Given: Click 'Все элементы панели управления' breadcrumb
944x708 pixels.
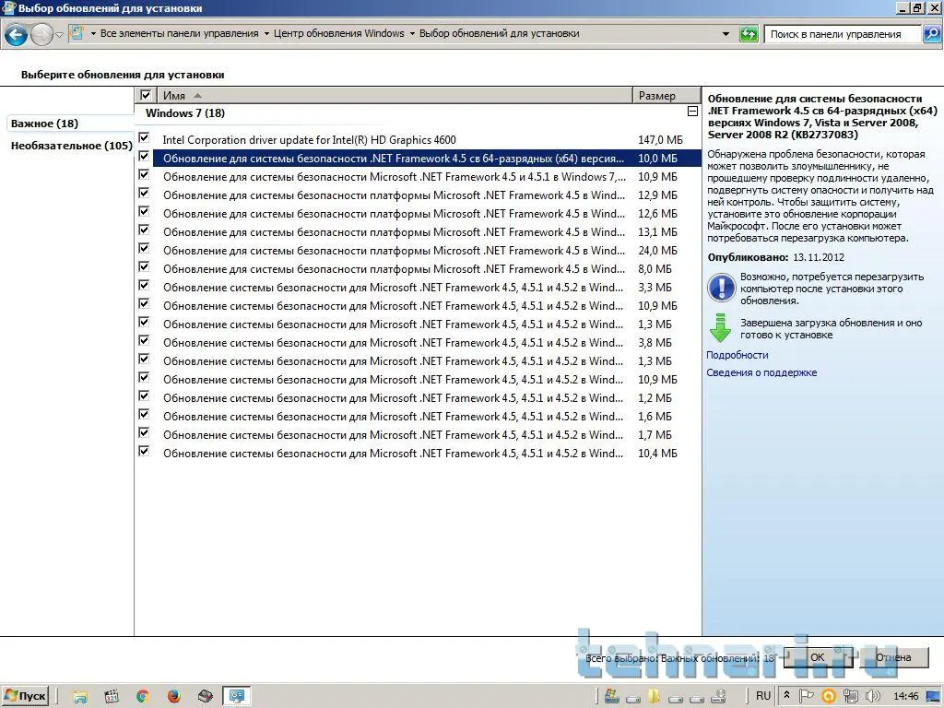Looking at the screenshot, I should [180, 34].
